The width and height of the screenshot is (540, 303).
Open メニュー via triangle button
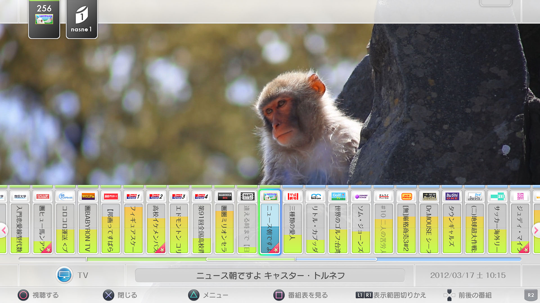tap(194, 295)
